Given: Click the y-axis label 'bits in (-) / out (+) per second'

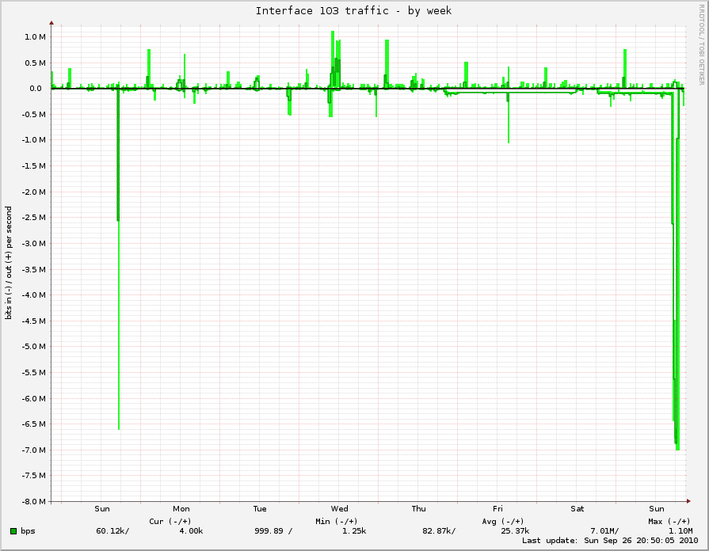Looking at the screenshot, I should [9, 263].
